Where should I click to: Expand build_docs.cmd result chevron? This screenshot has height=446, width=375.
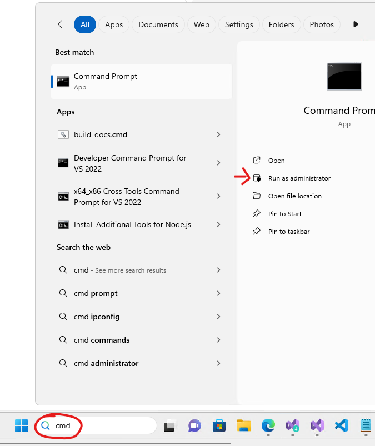click(218, 134)
